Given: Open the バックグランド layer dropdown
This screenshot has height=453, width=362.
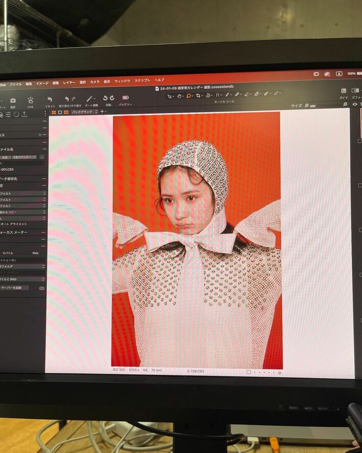Looking at the screenshot, I should [x=84, y=112].
